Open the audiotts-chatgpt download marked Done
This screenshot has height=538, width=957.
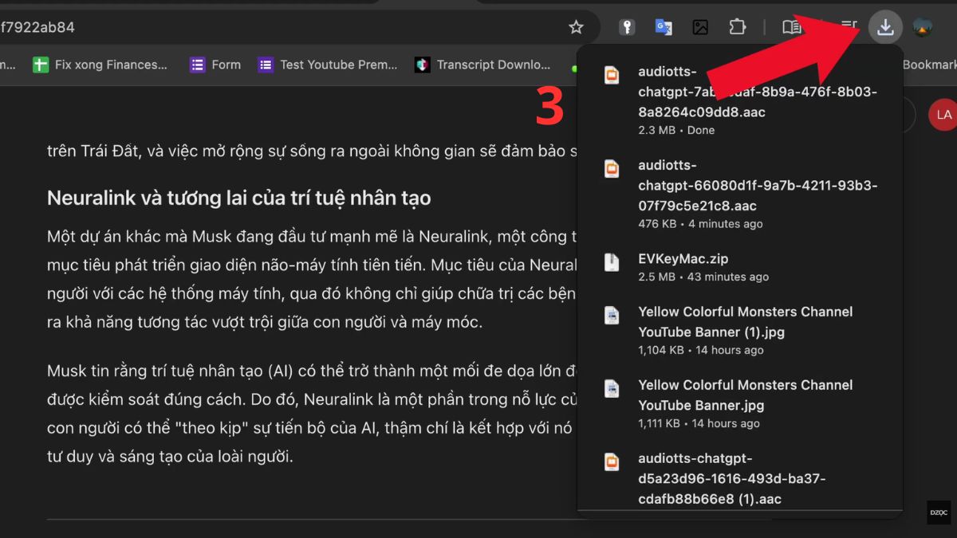(x=740, y=100)
